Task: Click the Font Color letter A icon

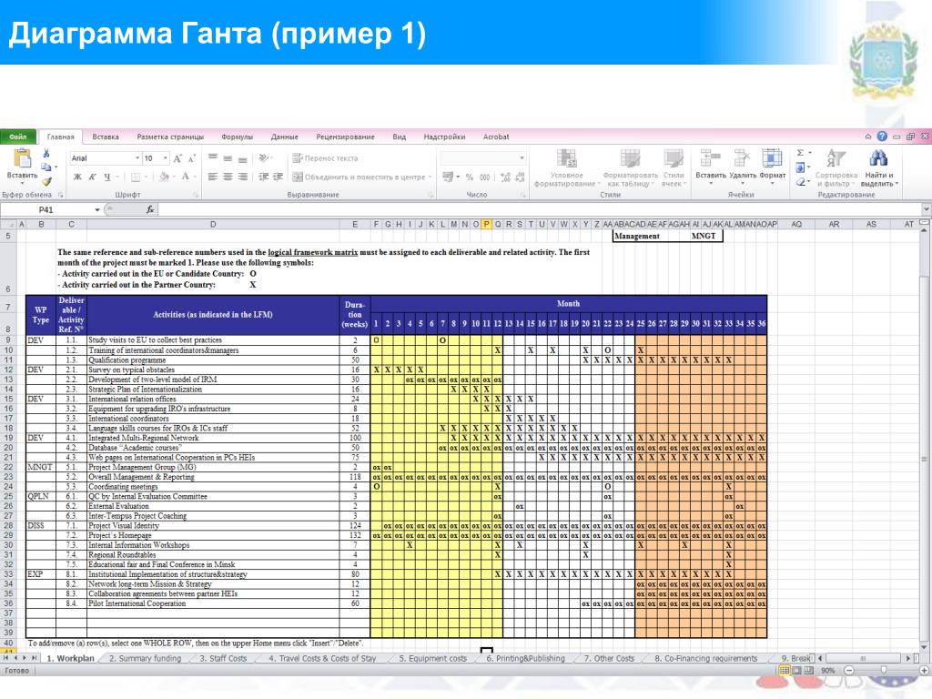Action: (x=186, y=177)
